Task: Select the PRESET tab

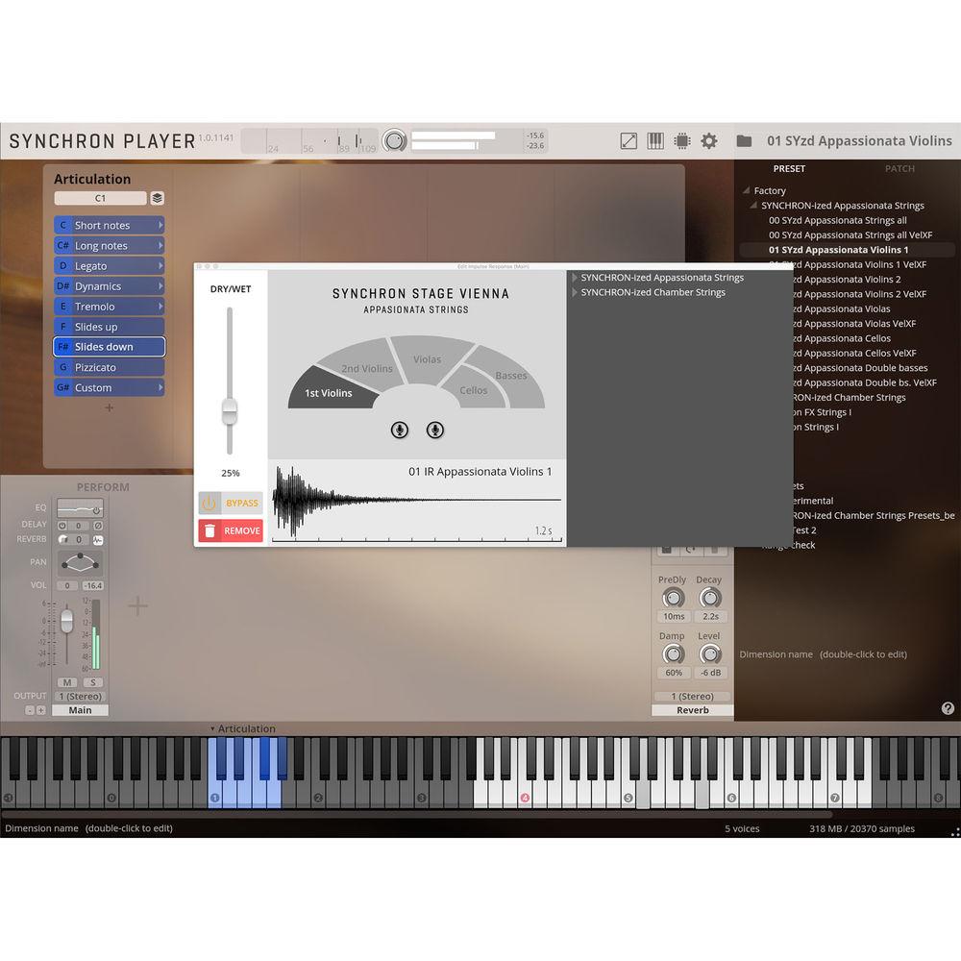Action: coord(789,168)
